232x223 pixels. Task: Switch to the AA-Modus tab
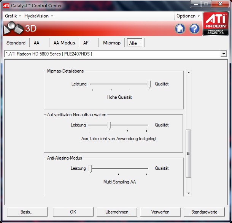tap(64, 43)
